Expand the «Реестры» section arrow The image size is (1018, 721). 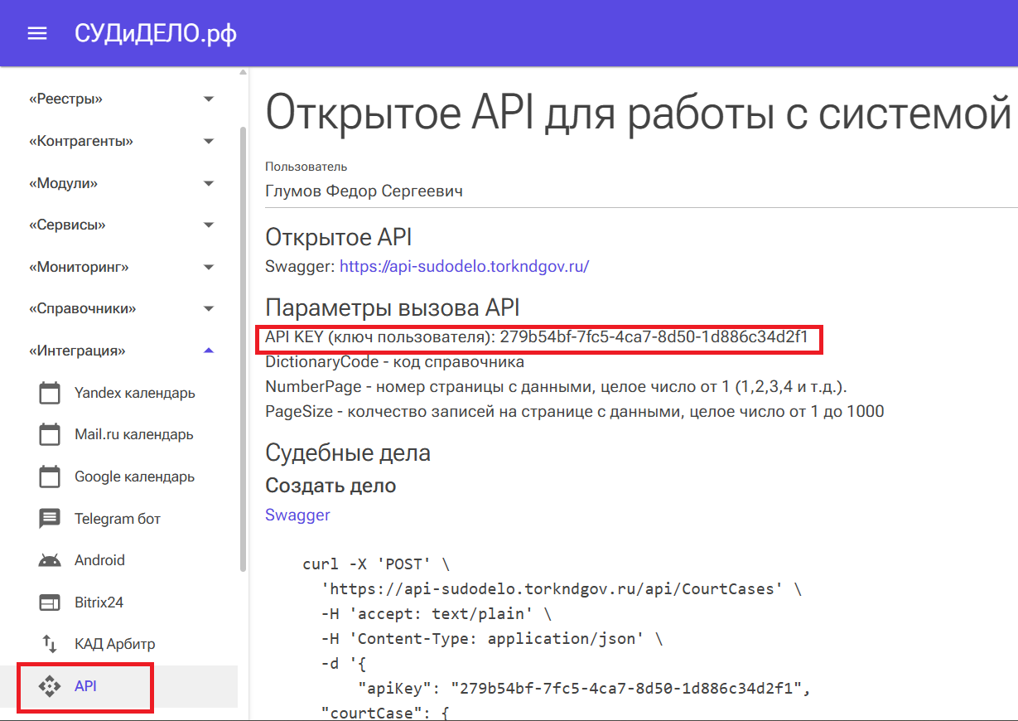click(209, 99)
